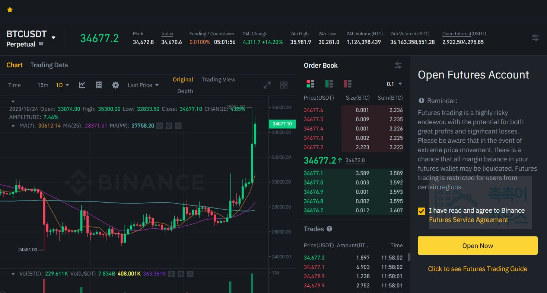The height and width of the screenshot is (293, 547).
Task: Click the Funding rate 0.0100% value
Action: click(200, 42)
